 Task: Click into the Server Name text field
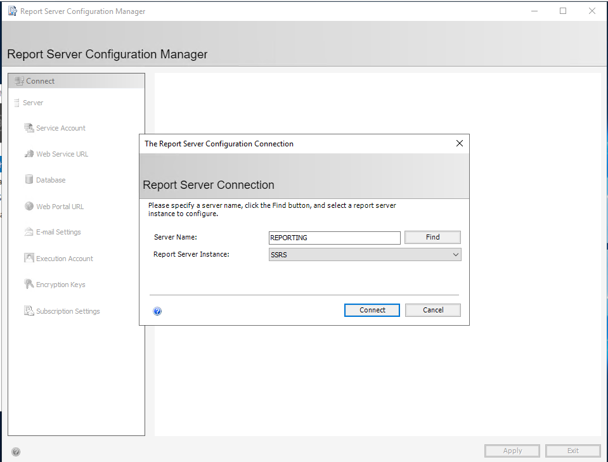point(334,238)
